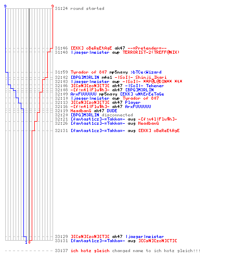The width and height of the screenshot is (234, 261).
Task: Select HeadbanG killer at 32:19
Action: [x=81, y=111]
